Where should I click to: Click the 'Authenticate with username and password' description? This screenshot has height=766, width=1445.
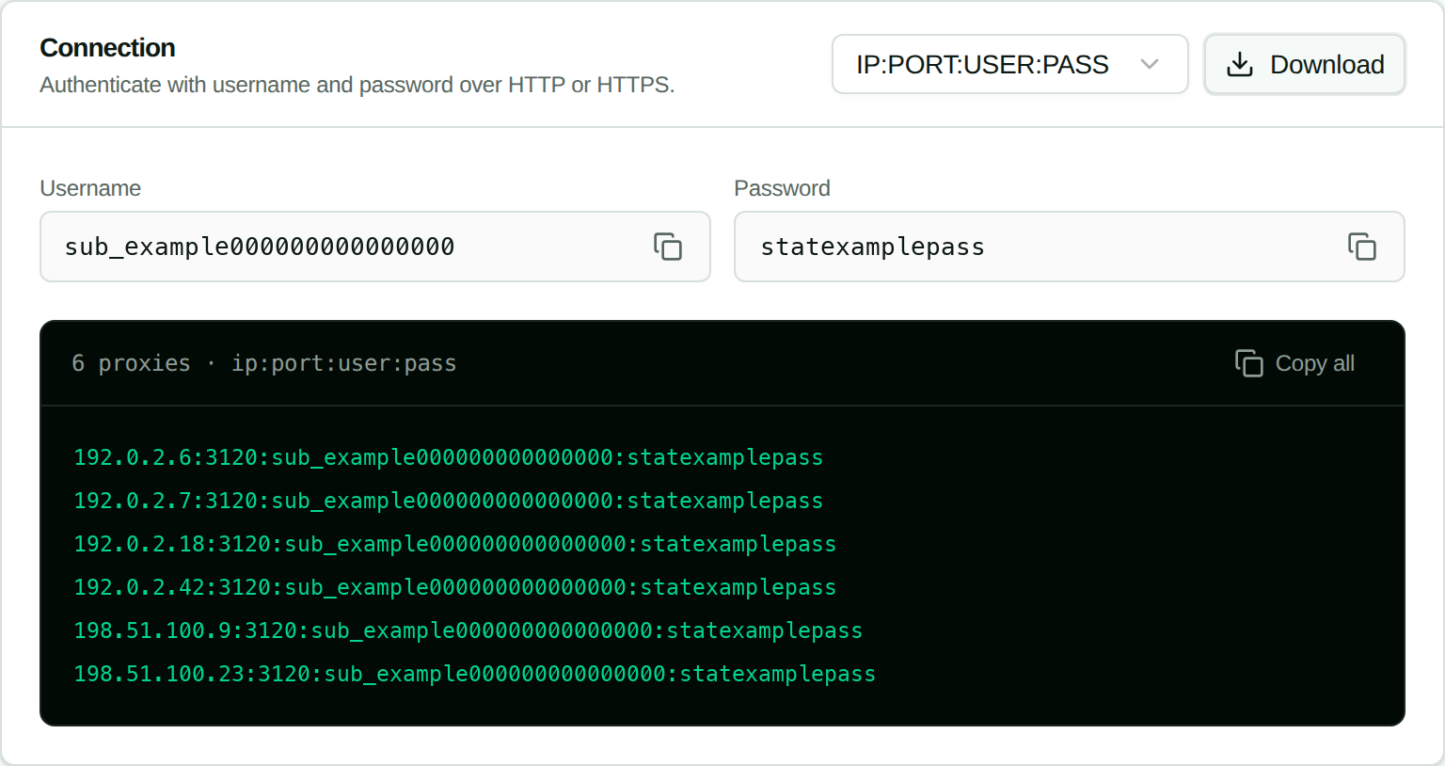tap(357, 85)
